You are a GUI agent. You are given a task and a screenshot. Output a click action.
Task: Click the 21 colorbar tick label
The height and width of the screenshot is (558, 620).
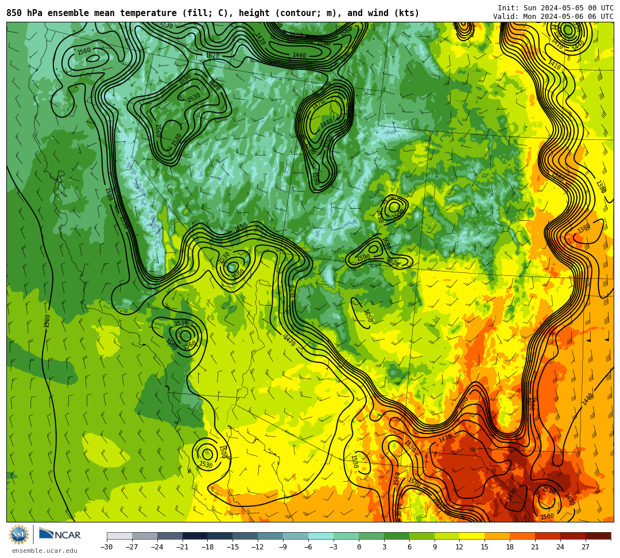tap(536, 547)
